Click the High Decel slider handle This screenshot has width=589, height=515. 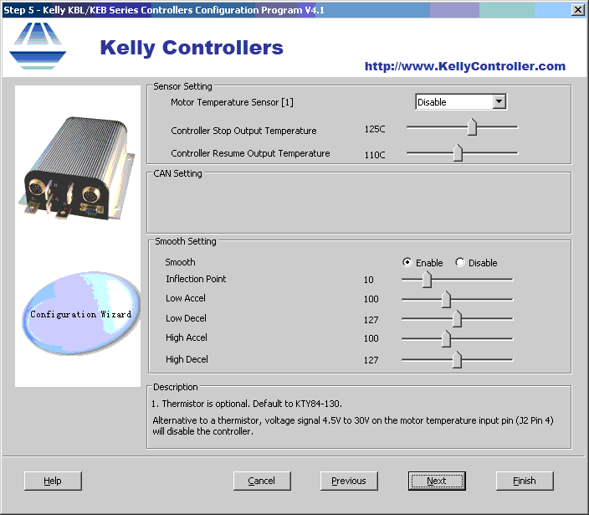click(457, 360)
